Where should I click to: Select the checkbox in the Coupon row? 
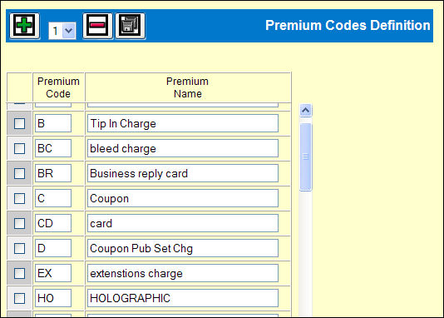tap(19, 198)
